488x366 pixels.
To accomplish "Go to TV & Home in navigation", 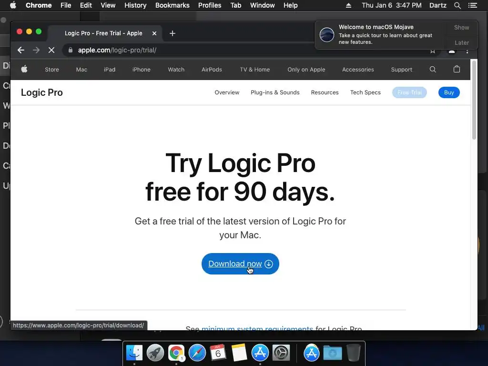I will [x=255, y=70].
